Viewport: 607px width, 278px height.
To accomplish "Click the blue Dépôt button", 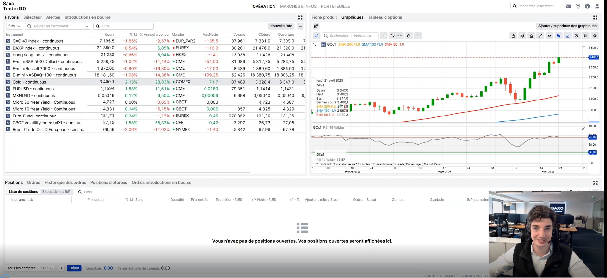I will coord(74,268).
